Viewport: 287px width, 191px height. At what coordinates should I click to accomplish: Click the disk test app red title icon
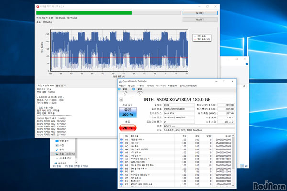coord(38,6)
